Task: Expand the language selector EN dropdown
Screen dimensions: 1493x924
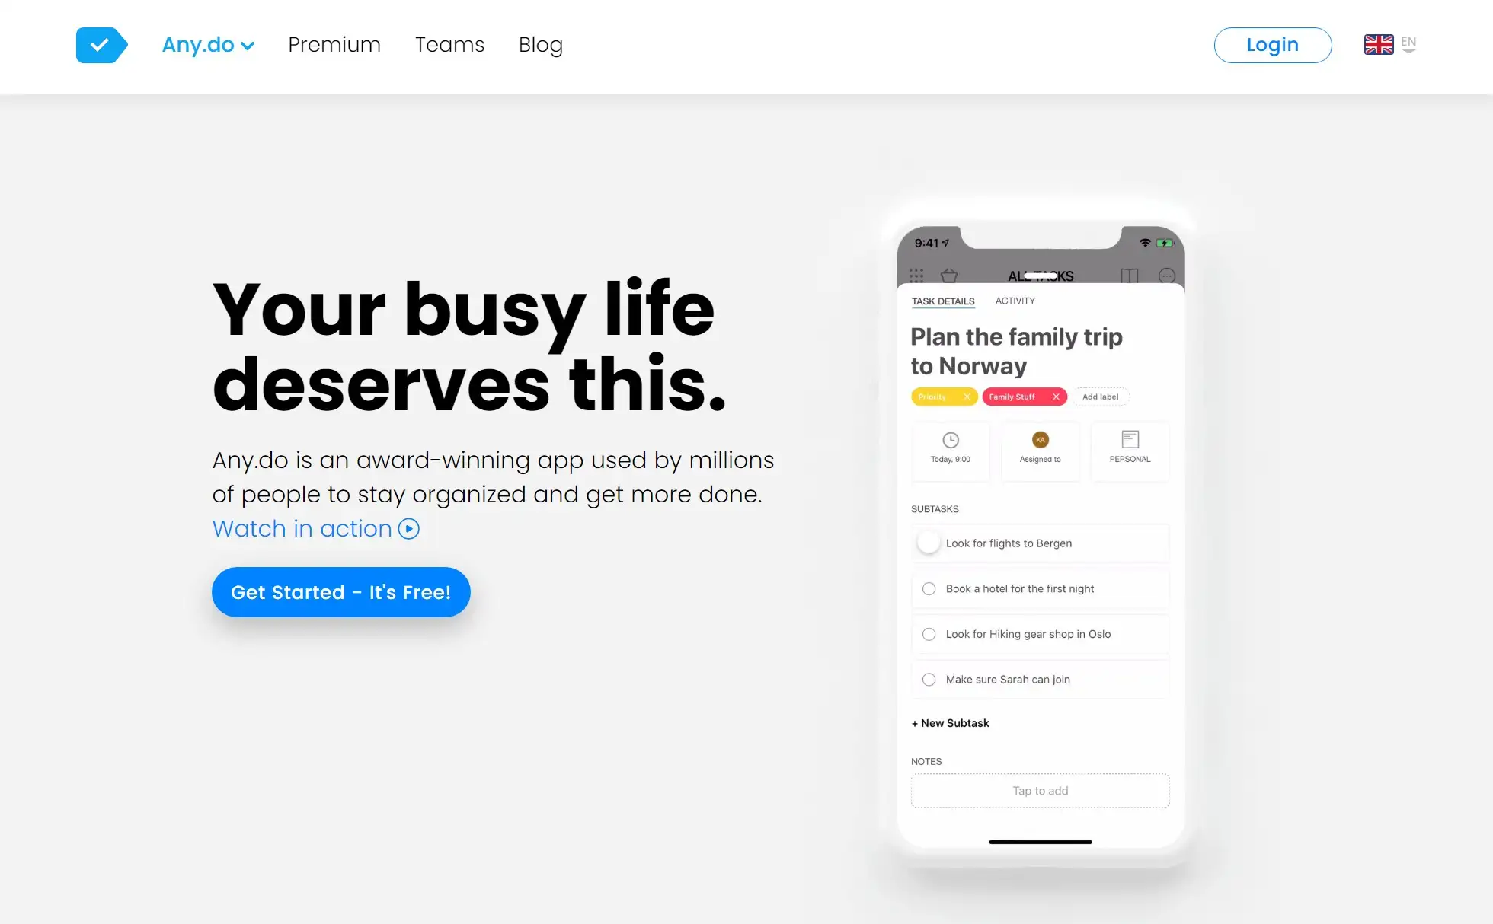Action: (1410, 45)
